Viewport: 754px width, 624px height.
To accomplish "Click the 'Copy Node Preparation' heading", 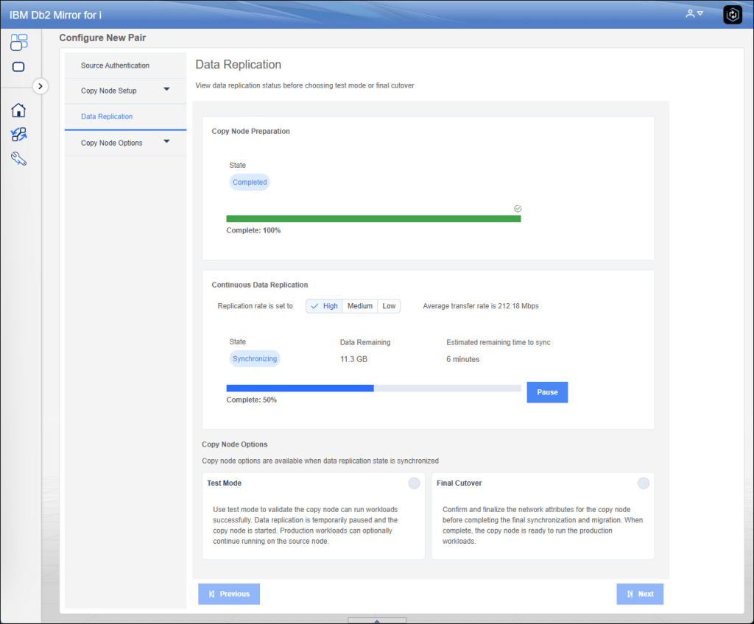I will pos(250,131).
